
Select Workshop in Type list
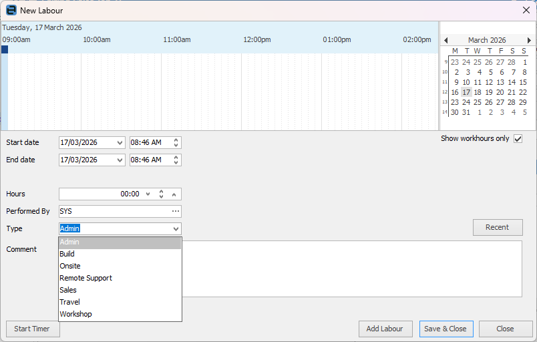pos(120,314)
